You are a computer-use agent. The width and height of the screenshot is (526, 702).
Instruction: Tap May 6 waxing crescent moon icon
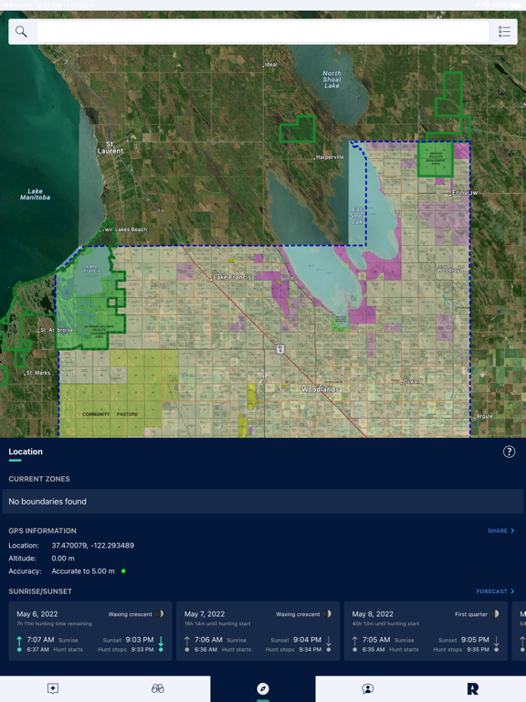pyautogui.click(x=160, y=614)
